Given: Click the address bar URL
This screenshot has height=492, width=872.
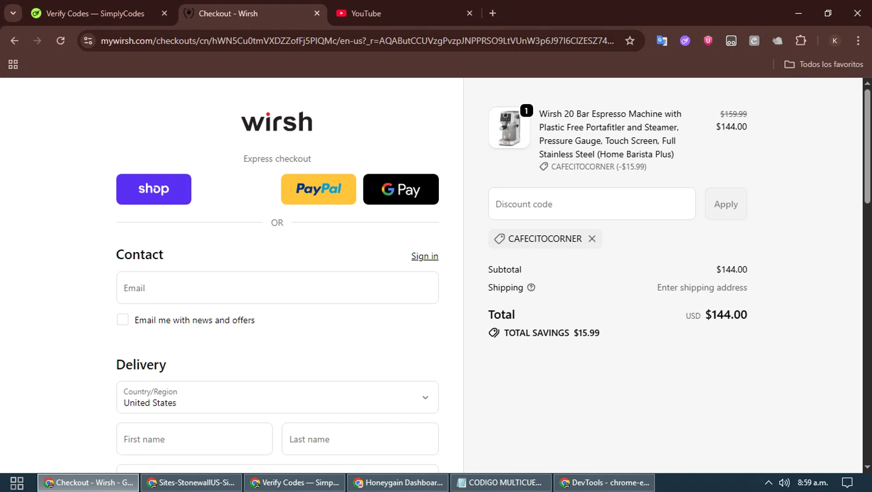Looking at the screenshot, I should [357, 41].
